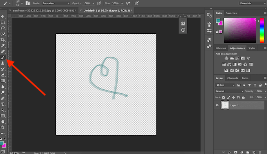Open brush Opacity slider dropdown
Image resolution: width=267 pixels, height=154 pixels.
point(93,3)
